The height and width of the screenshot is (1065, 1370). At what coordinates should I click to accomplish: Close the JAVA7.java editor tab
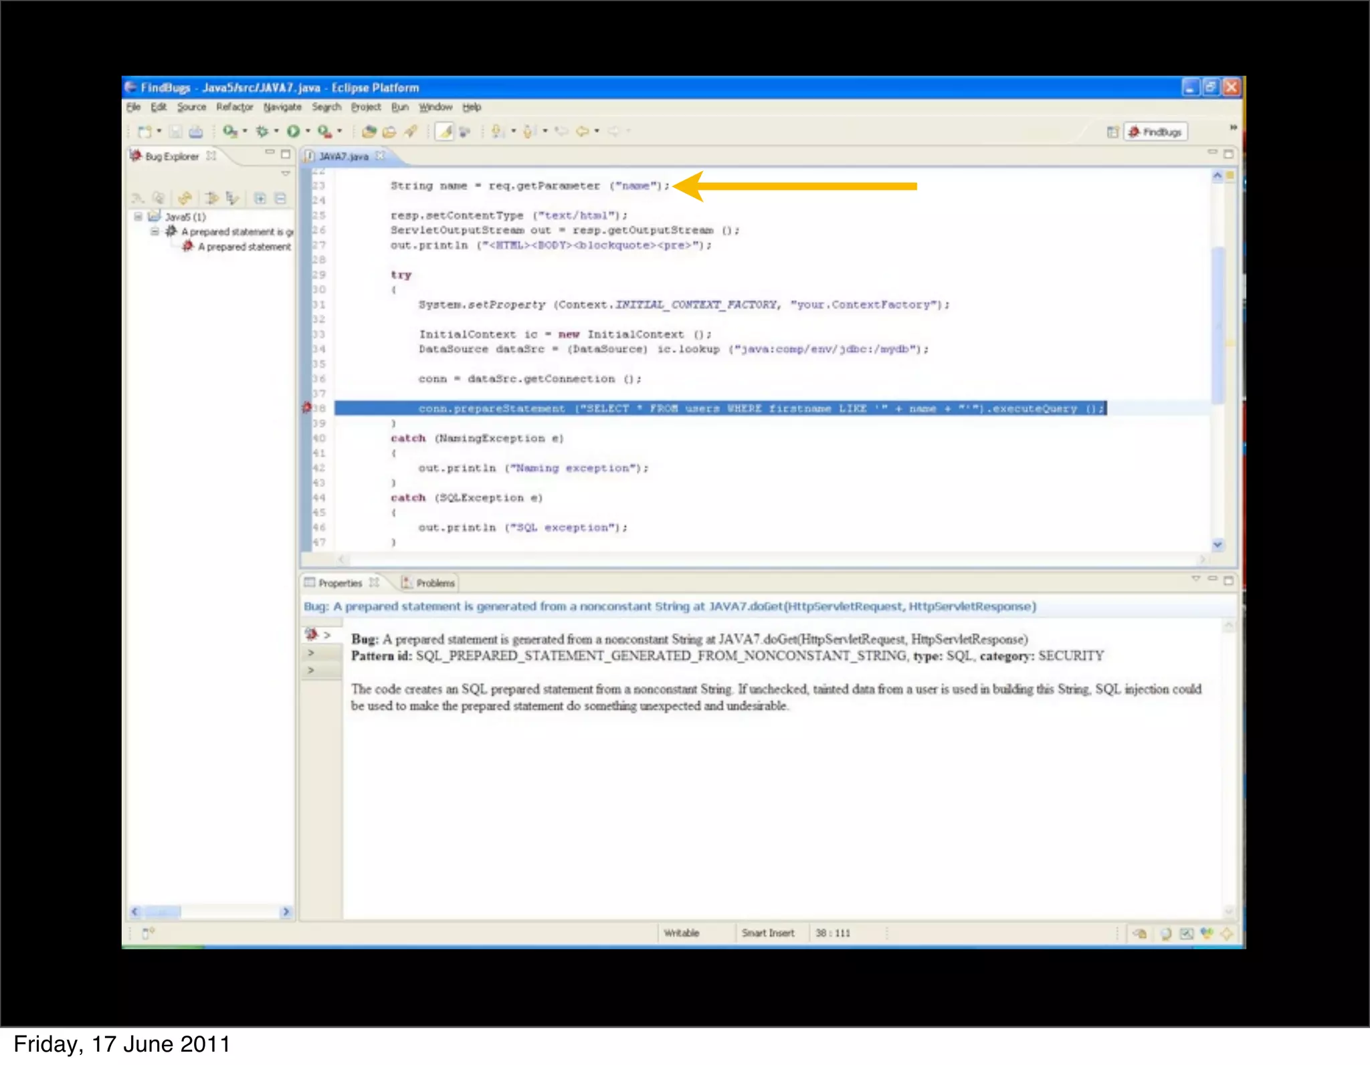380,156
